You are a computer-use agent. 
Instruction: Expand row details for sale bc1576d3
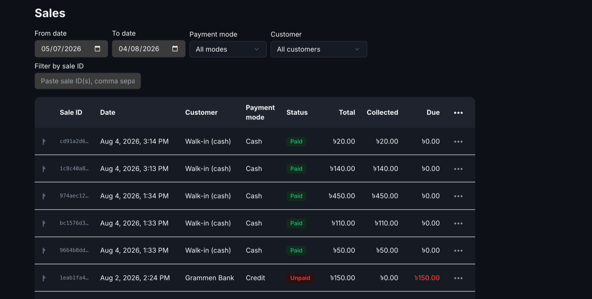coord(44,224)
